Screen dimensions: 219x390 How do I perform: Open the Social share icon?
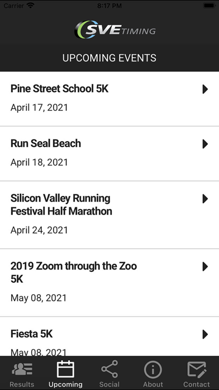109,369
